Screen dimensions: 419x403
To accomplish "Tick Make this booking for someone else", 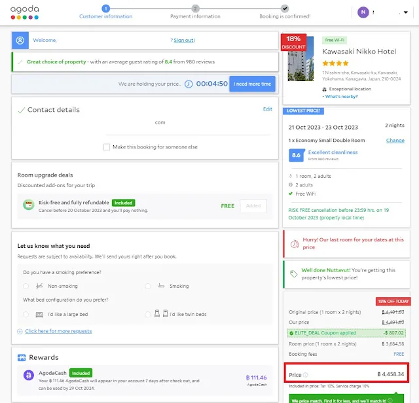I will 107,147.
